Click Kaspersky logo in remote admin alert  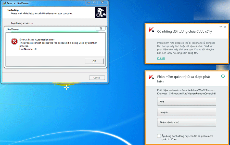coord(151,77)
